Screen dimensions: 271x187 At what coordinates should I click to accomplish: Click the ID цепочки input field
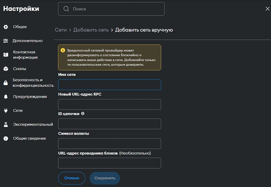tap(109, 124)
